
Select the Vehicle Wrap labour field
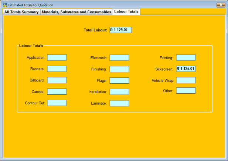click(186, 80)
